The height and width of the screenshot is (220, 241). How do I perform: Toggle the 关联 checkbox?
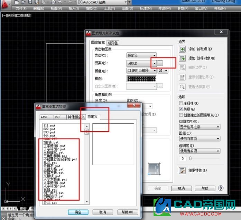tap(181, 109)
